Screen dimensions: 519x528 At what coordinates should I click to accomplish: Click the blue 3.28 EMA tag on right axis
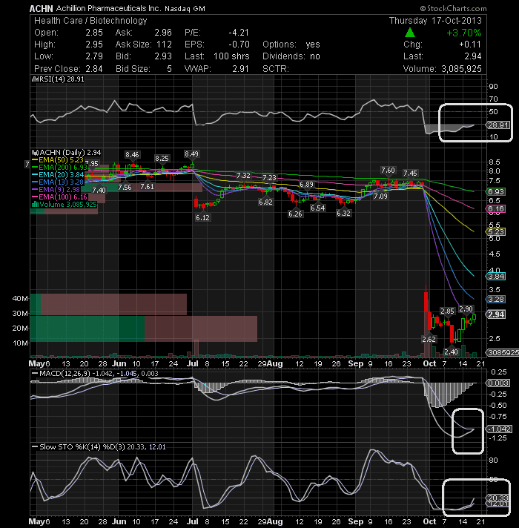(x=495, y=299)
